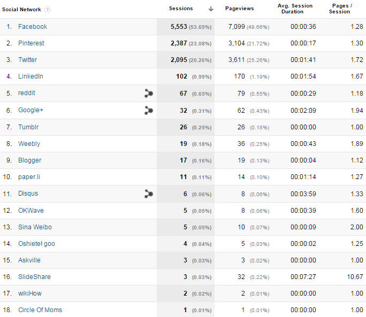Click the Circle Of Moms link
Image resolution: width=366 pixels, height=317 pixels.
click(x=40, y=310)
